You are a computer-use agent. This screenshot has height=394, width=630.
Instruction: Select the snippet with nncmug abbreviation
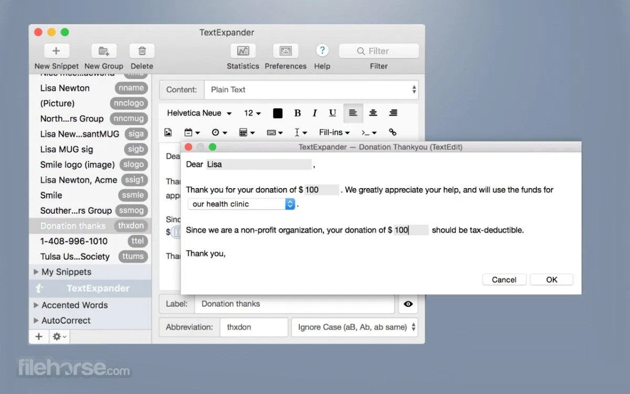point(90,119)
